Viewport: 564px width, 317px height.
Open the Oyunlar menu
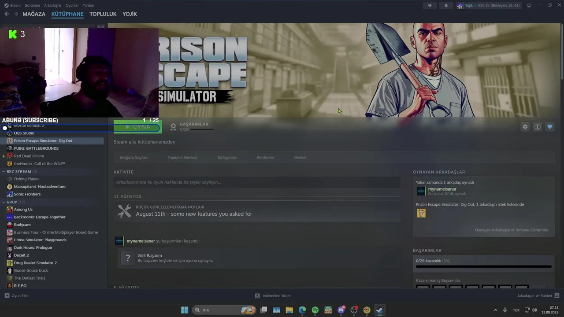[x=72, y=5]
